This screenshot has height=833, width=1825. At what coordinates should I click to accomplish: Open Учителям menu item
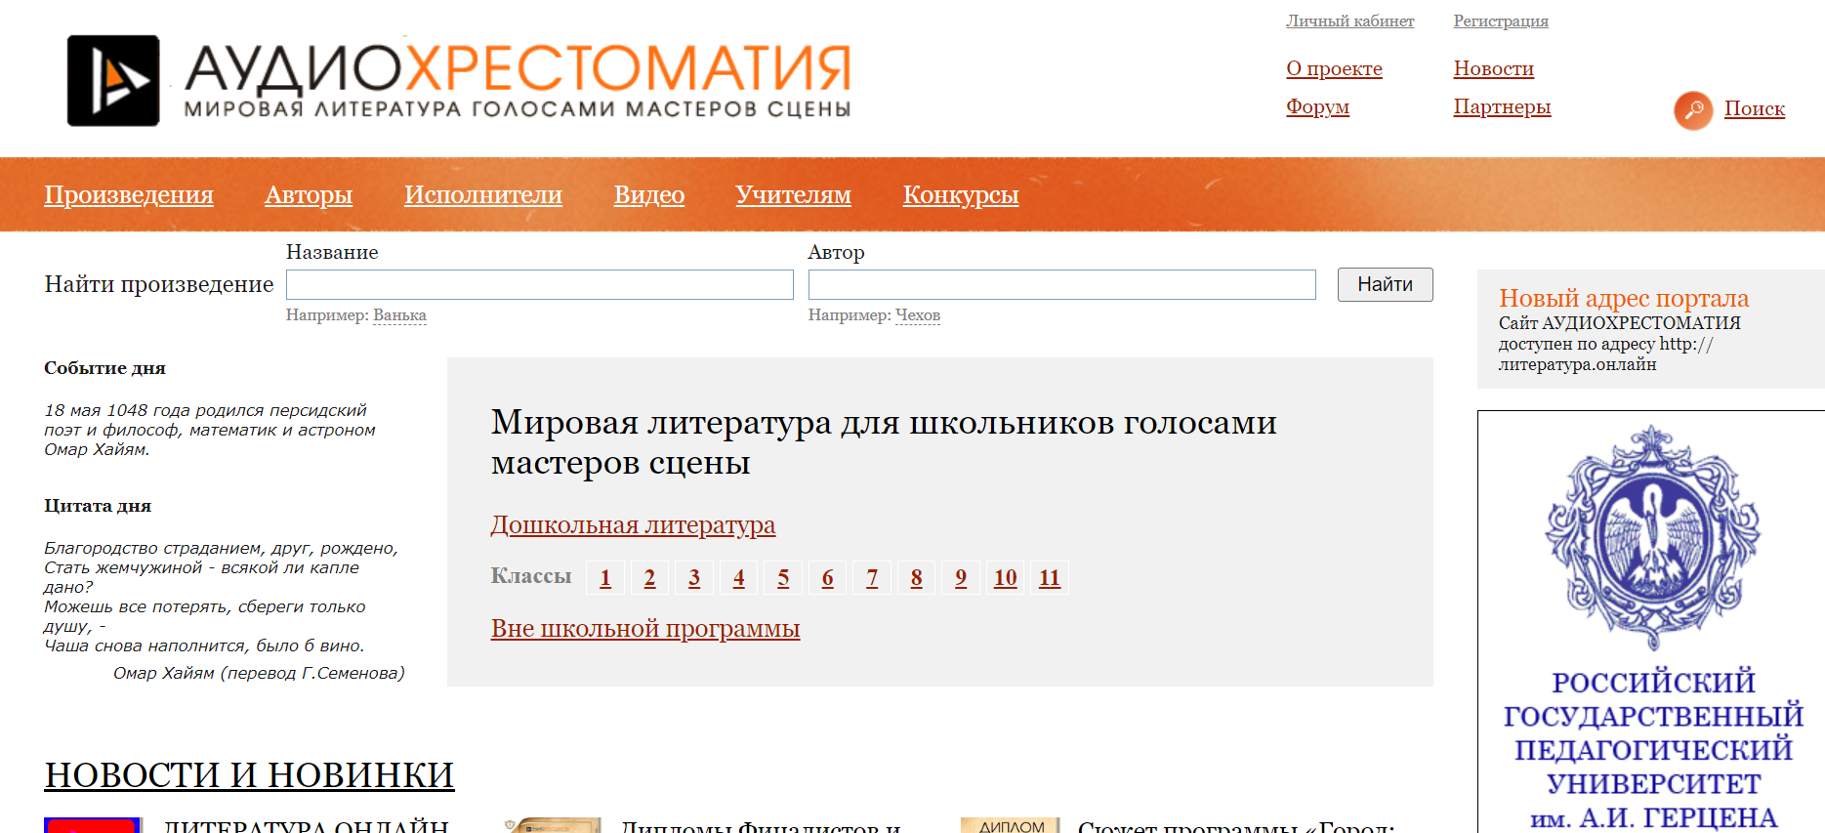pyautogui.click(x=794, y=194)
